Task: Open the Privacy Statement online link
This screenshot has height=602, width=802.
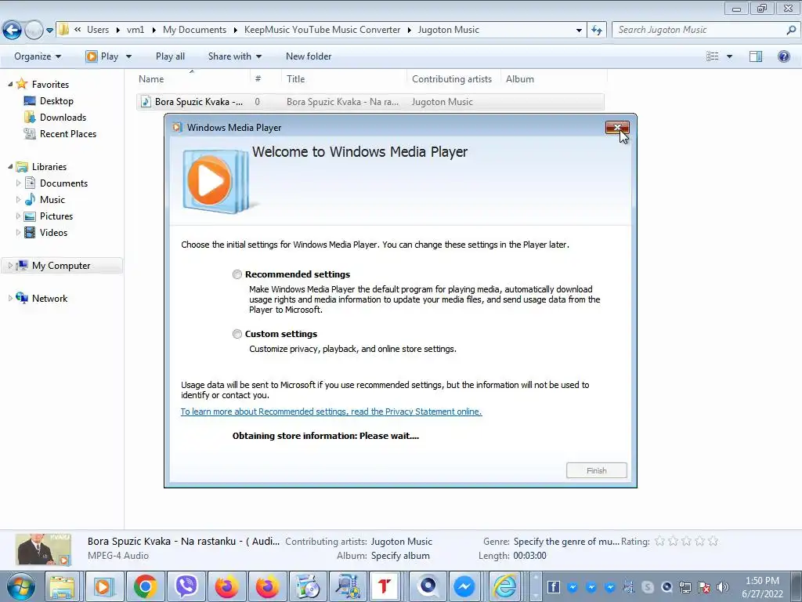Action: [x=331, y=412]
